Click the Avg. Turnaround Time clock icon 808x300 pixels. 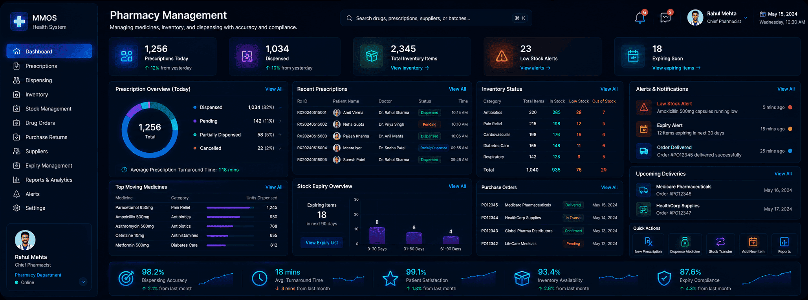(259, 278)
